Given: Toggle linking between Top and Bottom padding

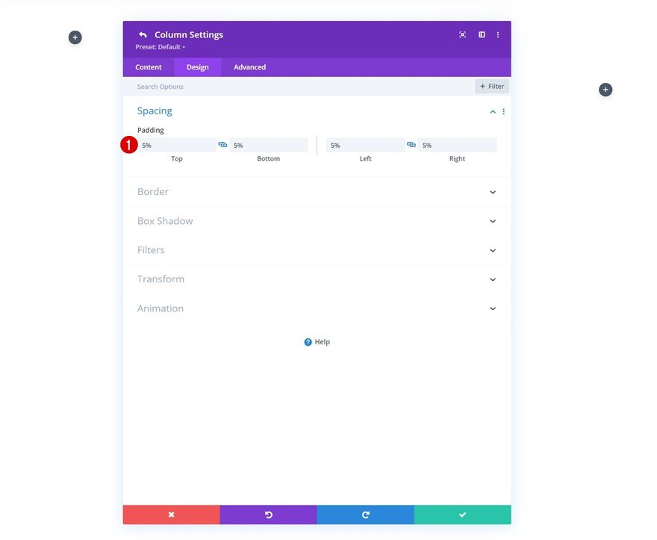Looking at the screenshot, I should coord(222,144).
